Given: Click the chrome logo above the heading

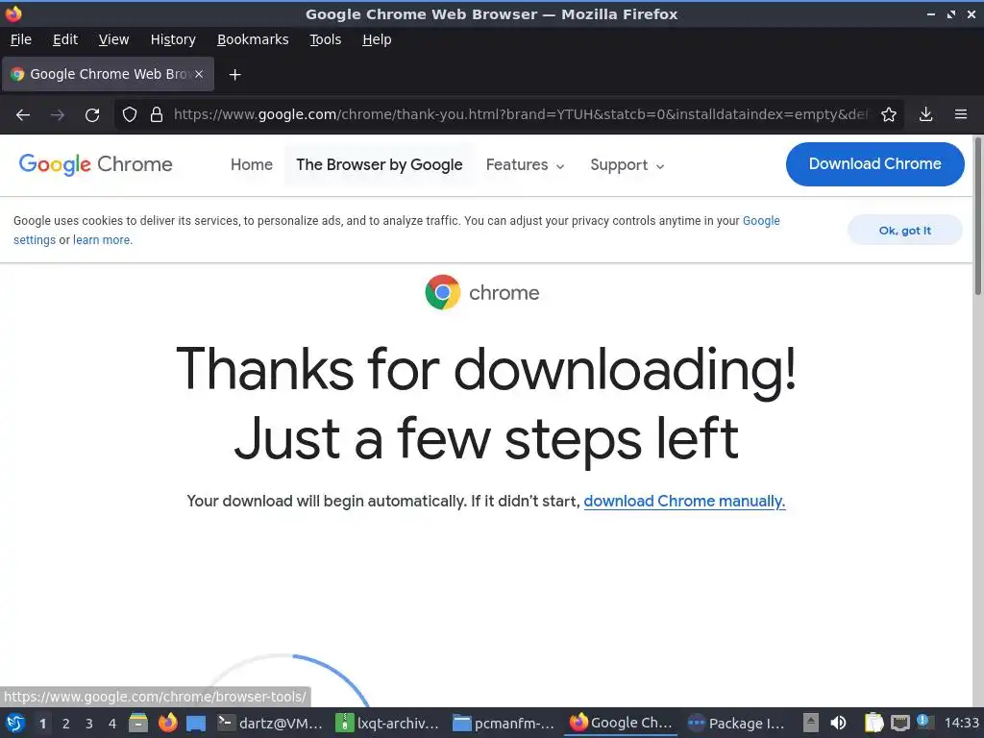Looking at the screenshot, I should coord(482,292).
